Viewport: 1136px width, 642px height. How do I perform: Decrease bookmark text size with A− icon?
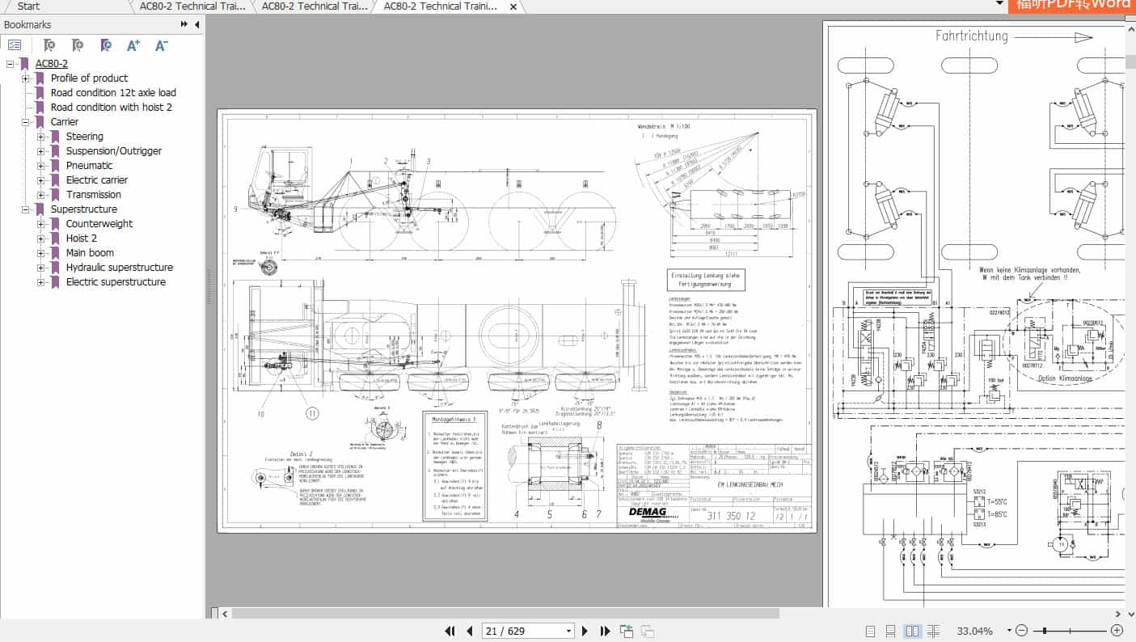pos(160,45)
